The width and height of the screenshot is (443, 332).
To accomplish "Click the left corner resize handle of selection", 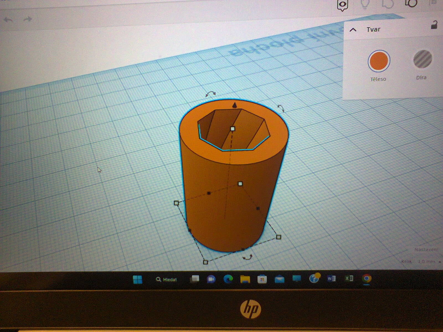I will point(176,203).
